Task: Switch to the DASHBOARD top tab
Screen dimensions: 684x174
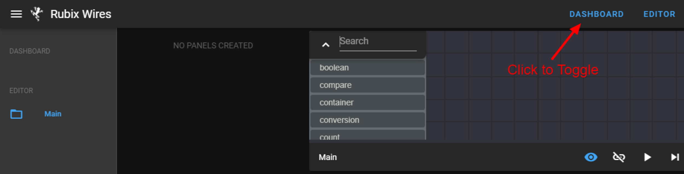Action: 596,14
